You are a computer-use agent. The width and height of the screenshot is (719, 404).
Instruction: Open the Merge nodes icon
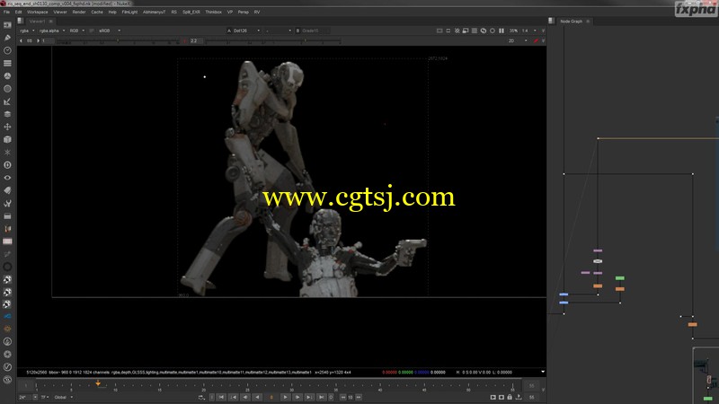coord(7,114)
